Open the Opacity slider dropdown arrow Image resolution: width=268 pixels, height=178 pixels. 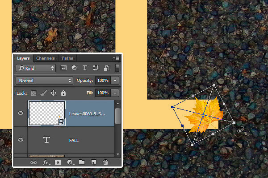point(115,81)
